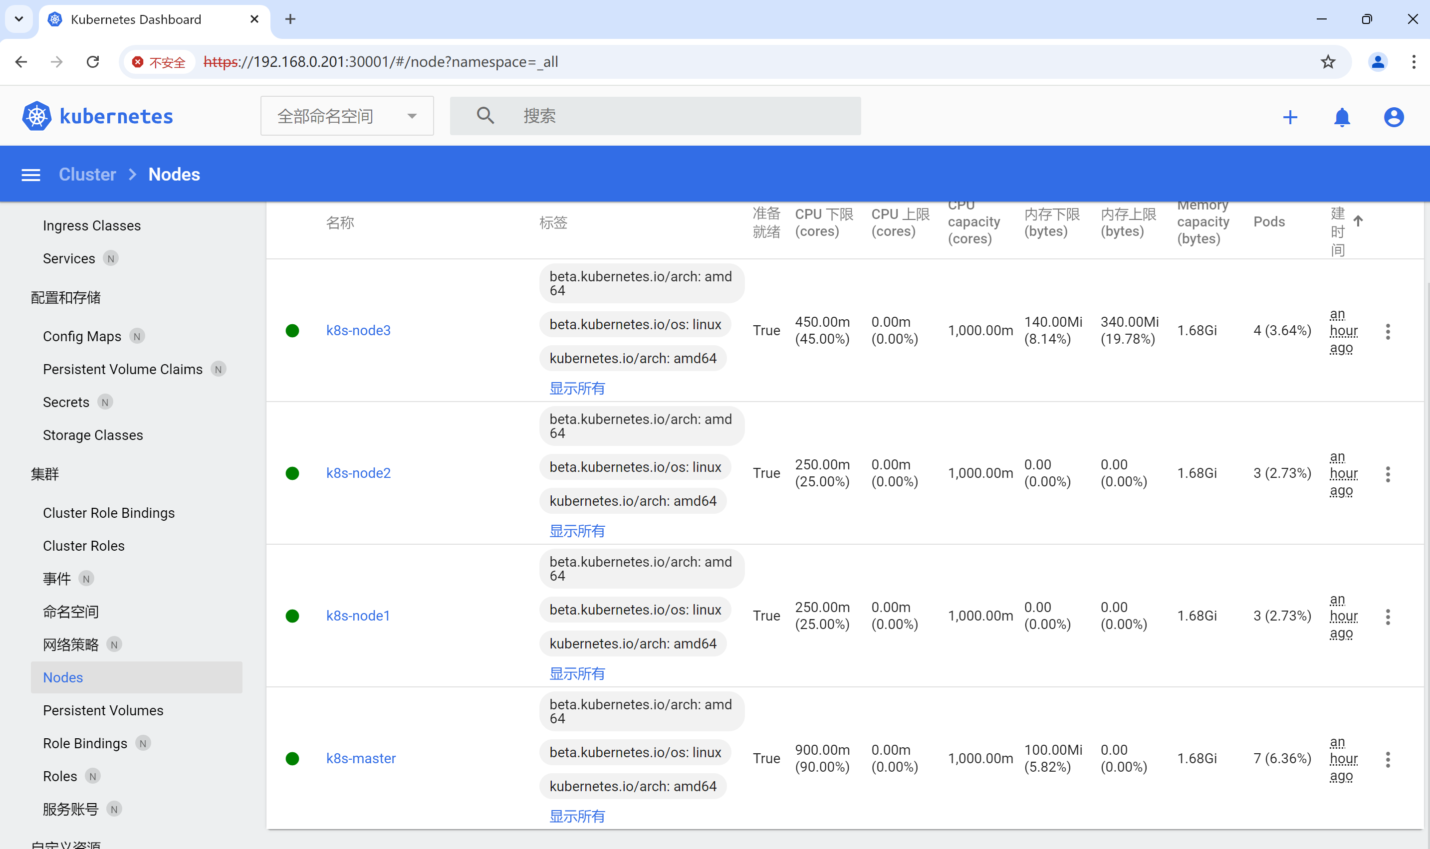Click the hamburger menu icon
Viewport: 1430px width, 849px height.
(31, 175)
